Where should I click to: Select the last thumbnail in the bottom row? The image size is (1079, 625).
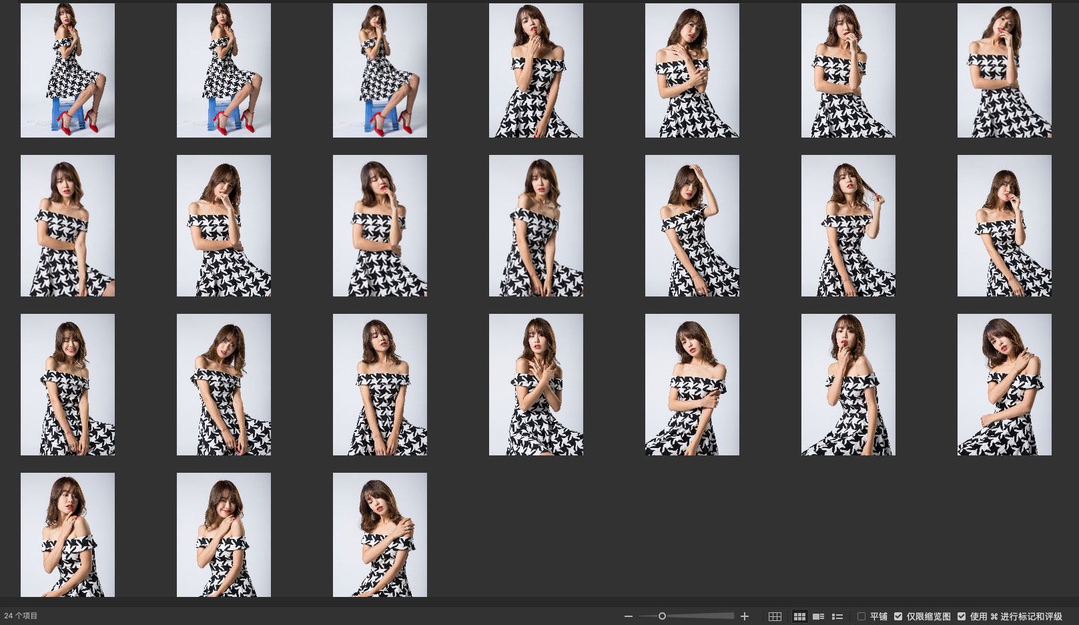[x=380, y=534]
